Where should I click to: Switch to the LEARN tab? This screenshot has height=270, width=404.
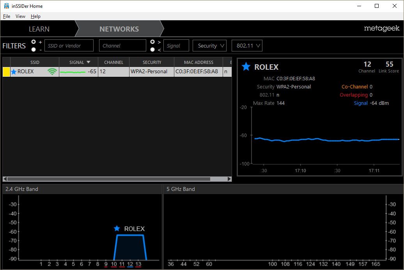pyautogui.click(x=39, y=29)
